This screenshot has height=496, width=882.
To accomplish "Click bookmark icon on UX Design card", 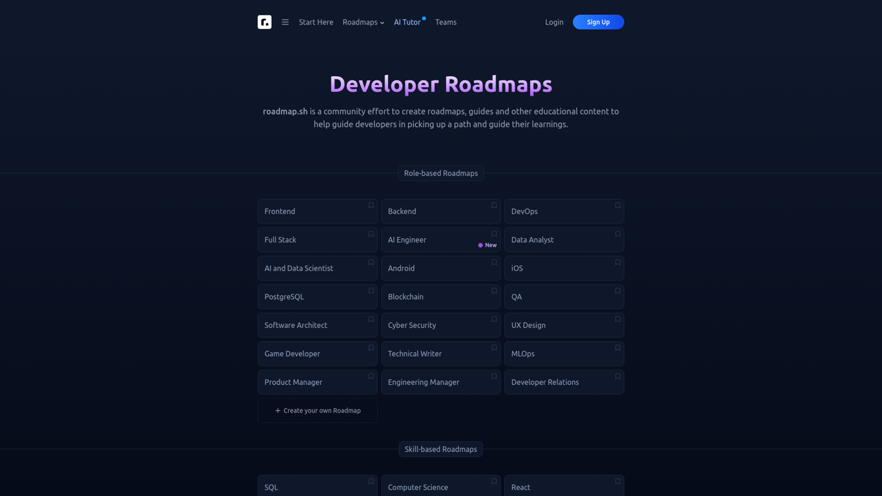I will pyautogui.click(x=618, y=319).
